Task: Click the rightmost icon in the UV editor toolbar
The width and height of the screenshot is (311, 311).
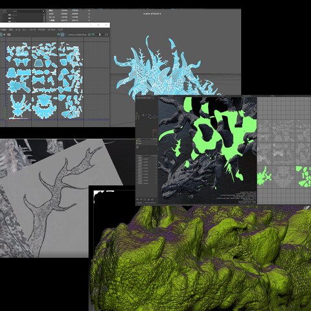Action: [x=106, y=34]
